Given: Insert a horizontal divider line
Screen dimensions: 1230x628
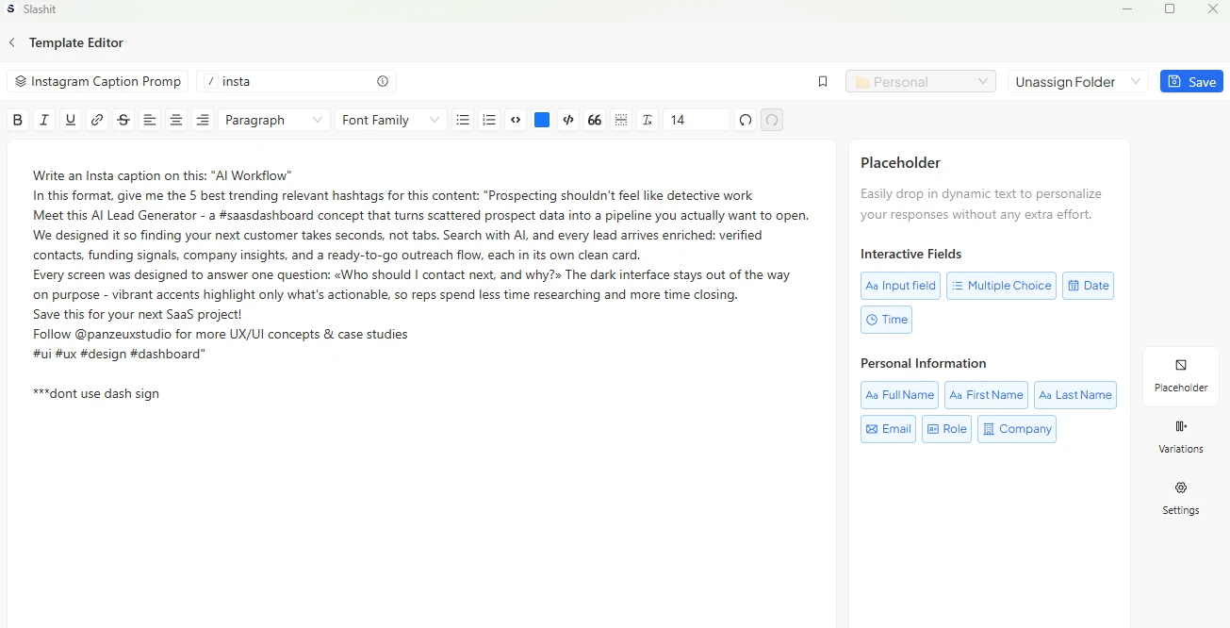Looking at the screenshot, I should 621,120.
